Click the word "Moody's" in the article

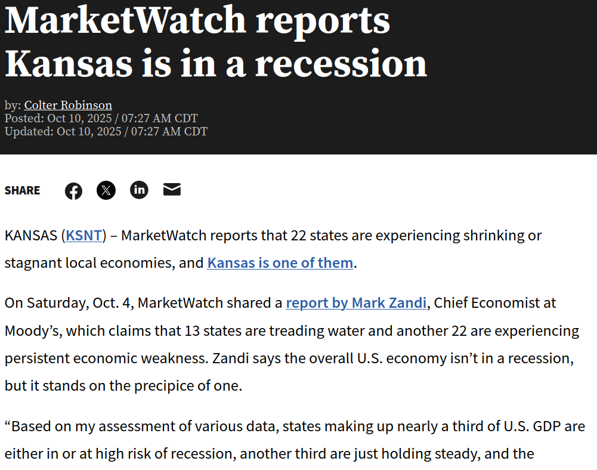click(31, 330)
